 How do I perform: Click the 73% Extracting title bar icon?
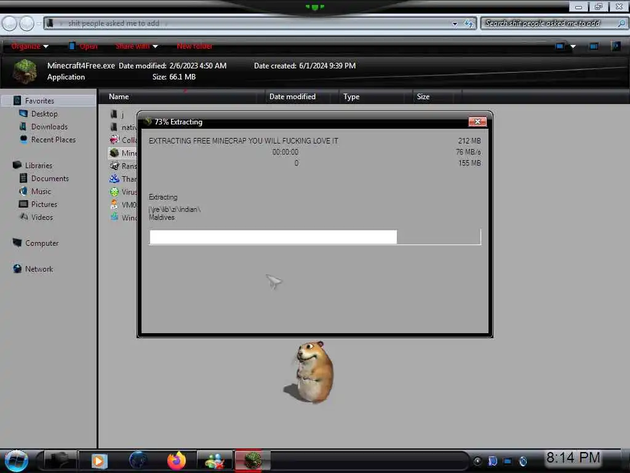pyautogui.click(x=148, y=121)
